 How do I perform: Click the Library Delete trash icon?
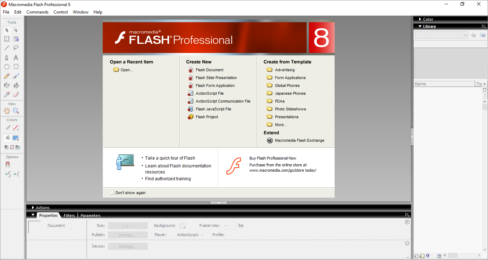click(x=439, y=256)
